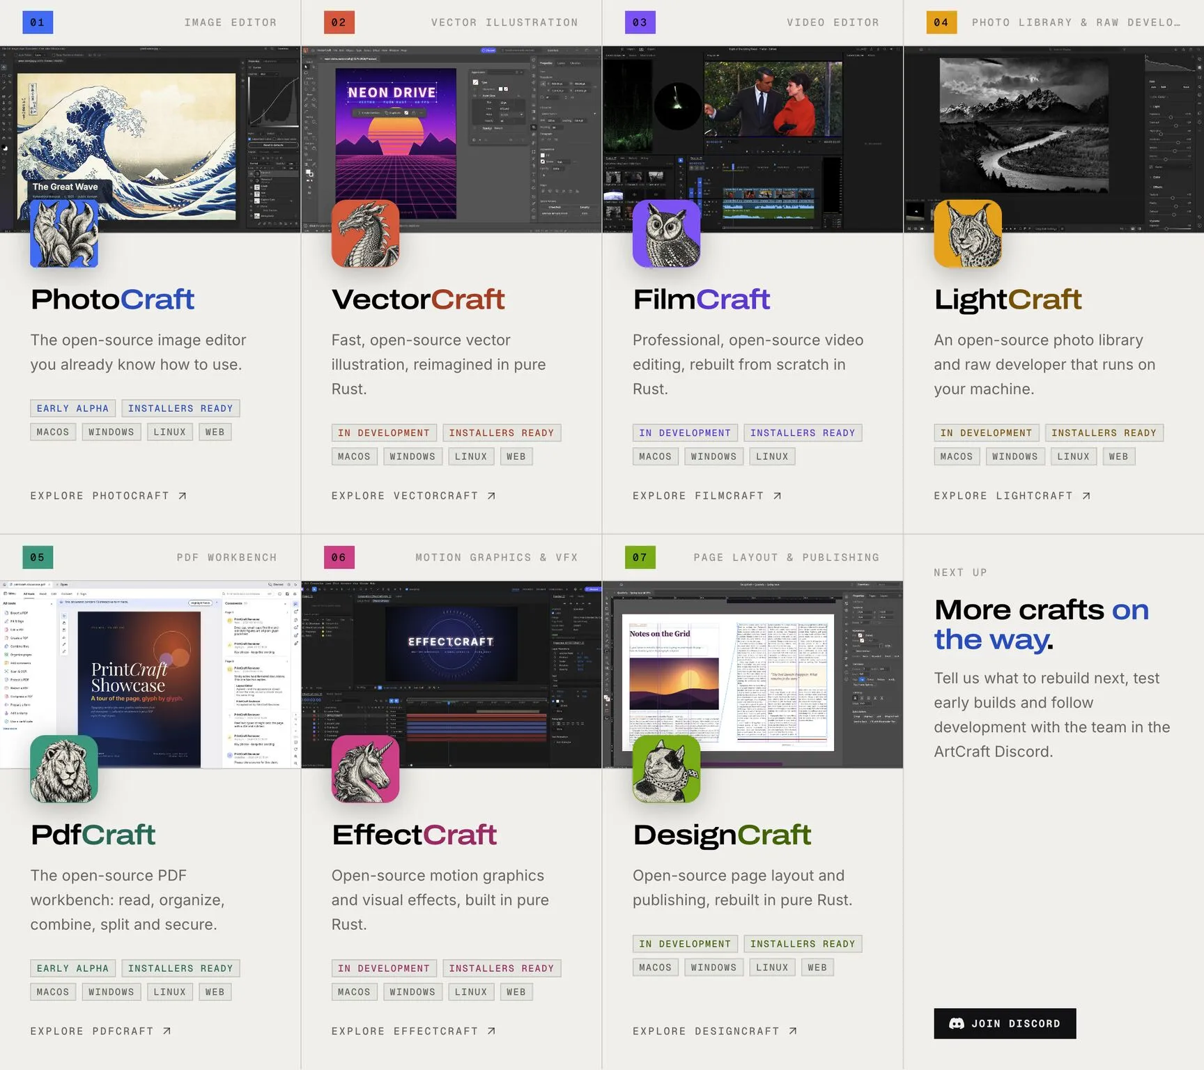Click the PdfCraft product title
Screen dimensions: 1204x1070
coord(93,835)
